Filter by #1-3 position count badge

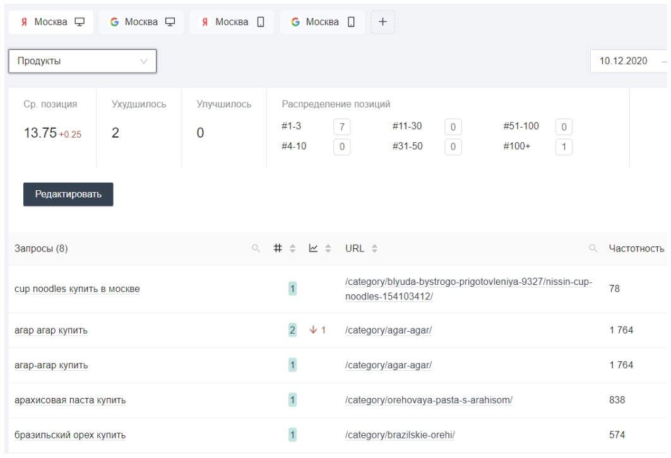click(x=341, y=126)
